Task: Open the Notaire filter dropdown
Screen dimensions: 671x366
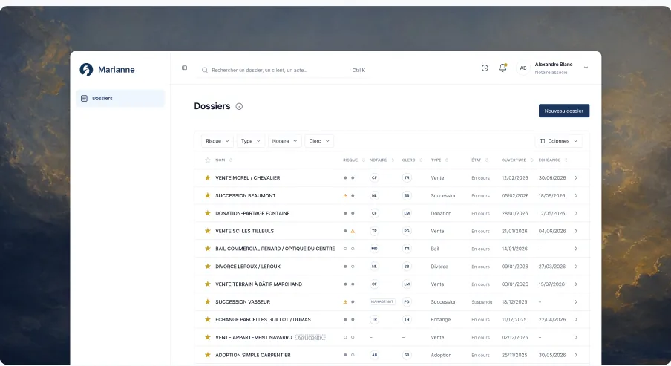Action: (284, 141)
